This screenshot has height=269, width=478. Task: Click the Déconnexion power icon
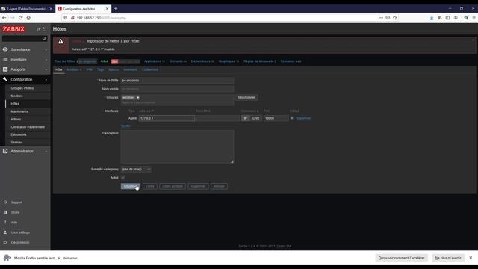[x=5, y=242]
